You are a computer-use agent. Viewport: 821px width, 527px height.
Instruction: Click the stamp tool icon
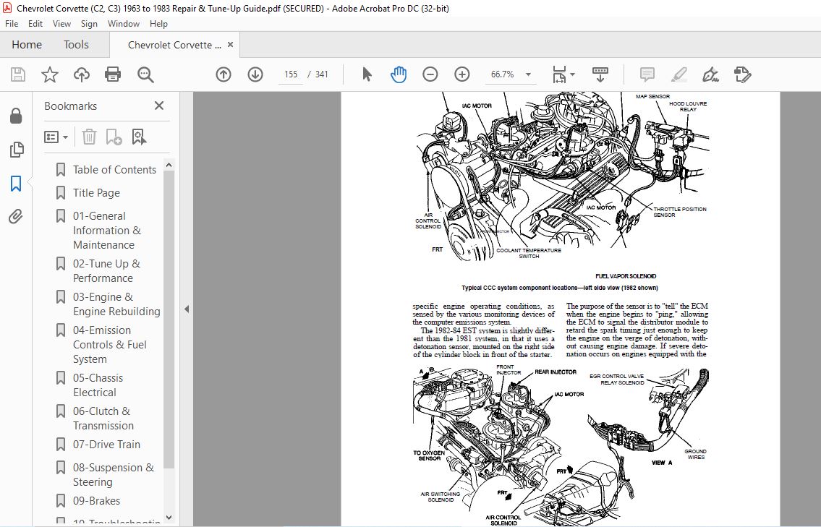[x=742, y=74]
